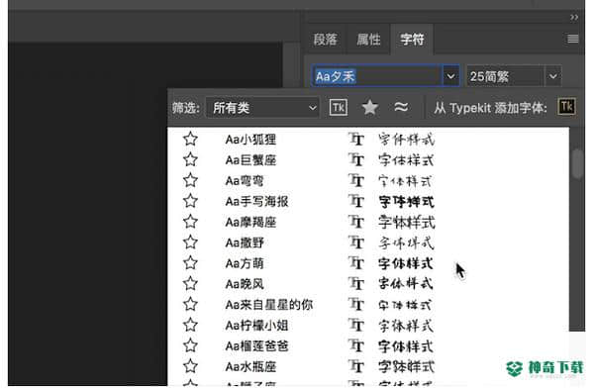The height and width of the screenshot is (390, 594).
Task: Select the Aa巨蟹座 font
Action: (250, 160)
